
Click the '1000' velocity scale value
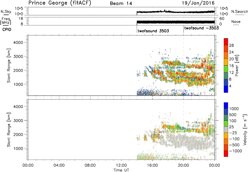point(234,109)
